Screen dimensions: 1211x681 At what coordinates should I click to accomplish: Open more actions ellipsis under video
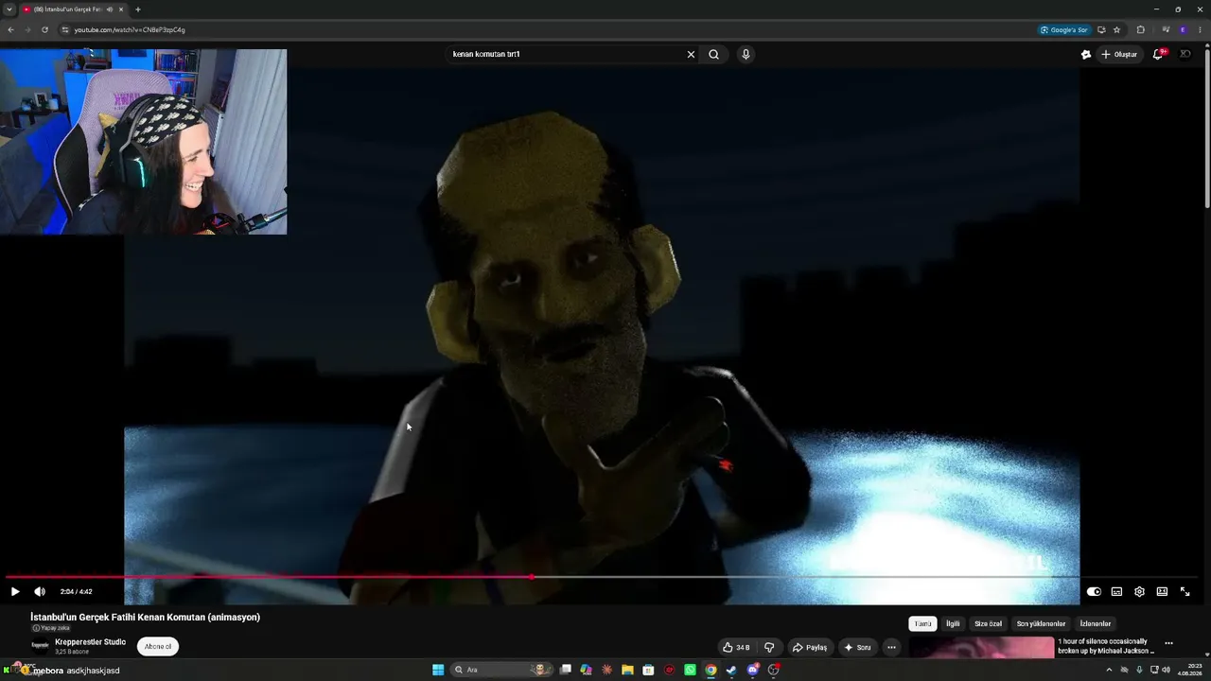coord(891,648)
